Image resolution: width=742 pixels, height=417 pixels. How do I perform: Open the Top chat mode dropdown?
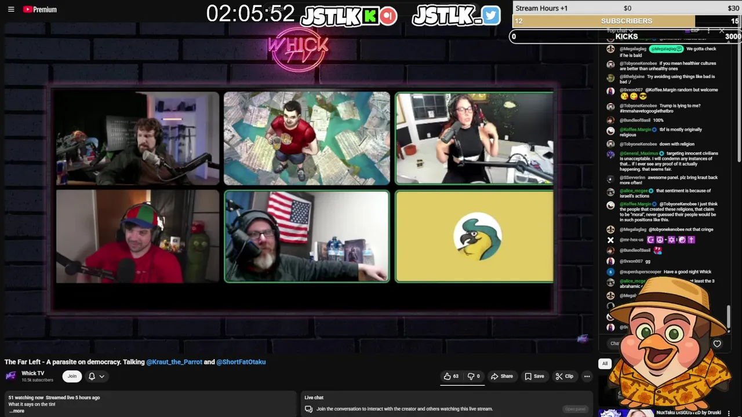[x=619, y=30]
